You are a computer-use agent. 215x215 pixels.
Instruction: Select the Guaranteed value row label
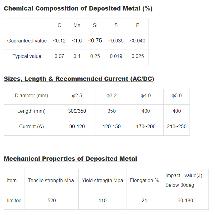coord(27,41)
